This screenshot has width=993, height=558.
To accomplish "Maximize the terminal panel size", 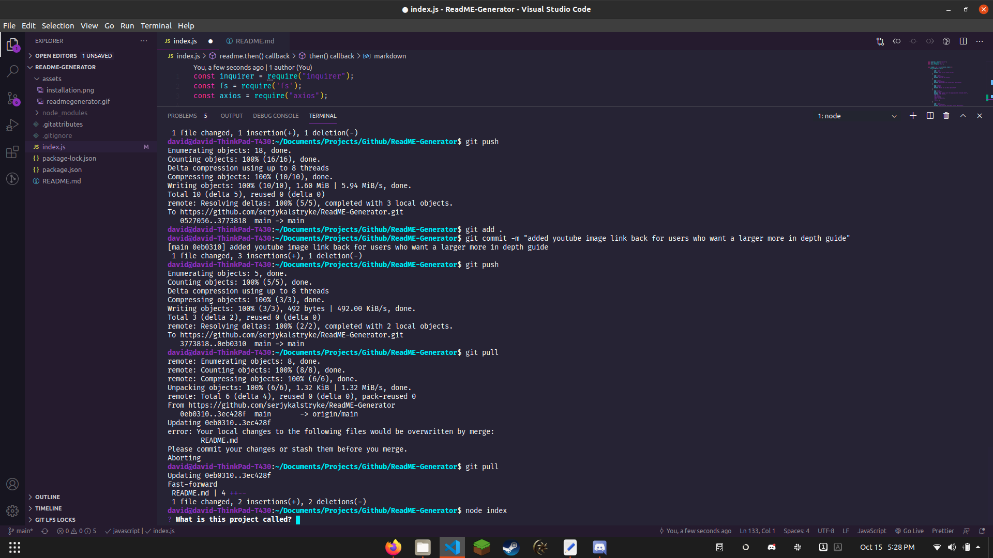I will click(963, 116).
